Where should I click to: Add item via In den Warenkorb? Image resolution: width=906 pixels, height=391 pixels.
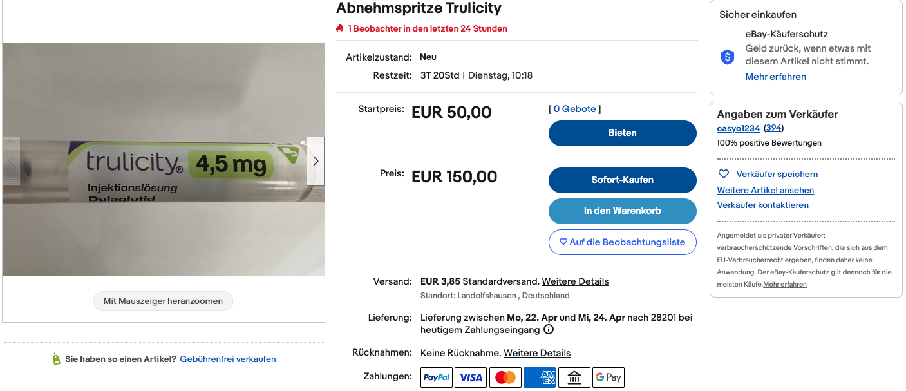click(x=622, y=211)
